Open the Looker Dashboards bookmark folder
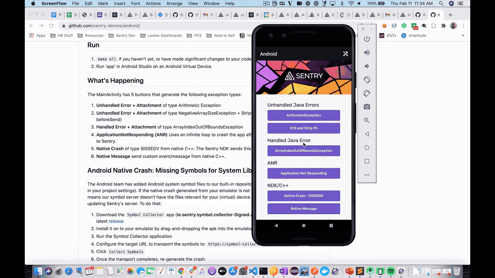The width and height of the screenshot is (495, 278). pyautogui.click(x=161, y=36)
